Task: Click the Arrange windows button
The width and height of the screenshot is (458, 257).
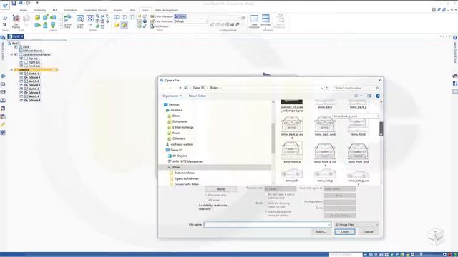Action: (x=265, y=21)
